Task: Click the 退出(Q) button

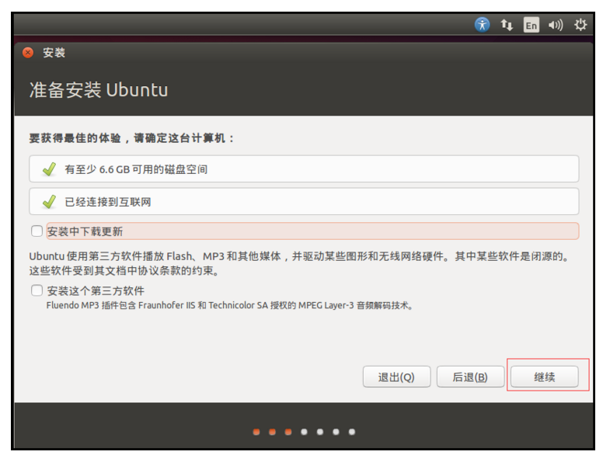Action: [396, 377]
